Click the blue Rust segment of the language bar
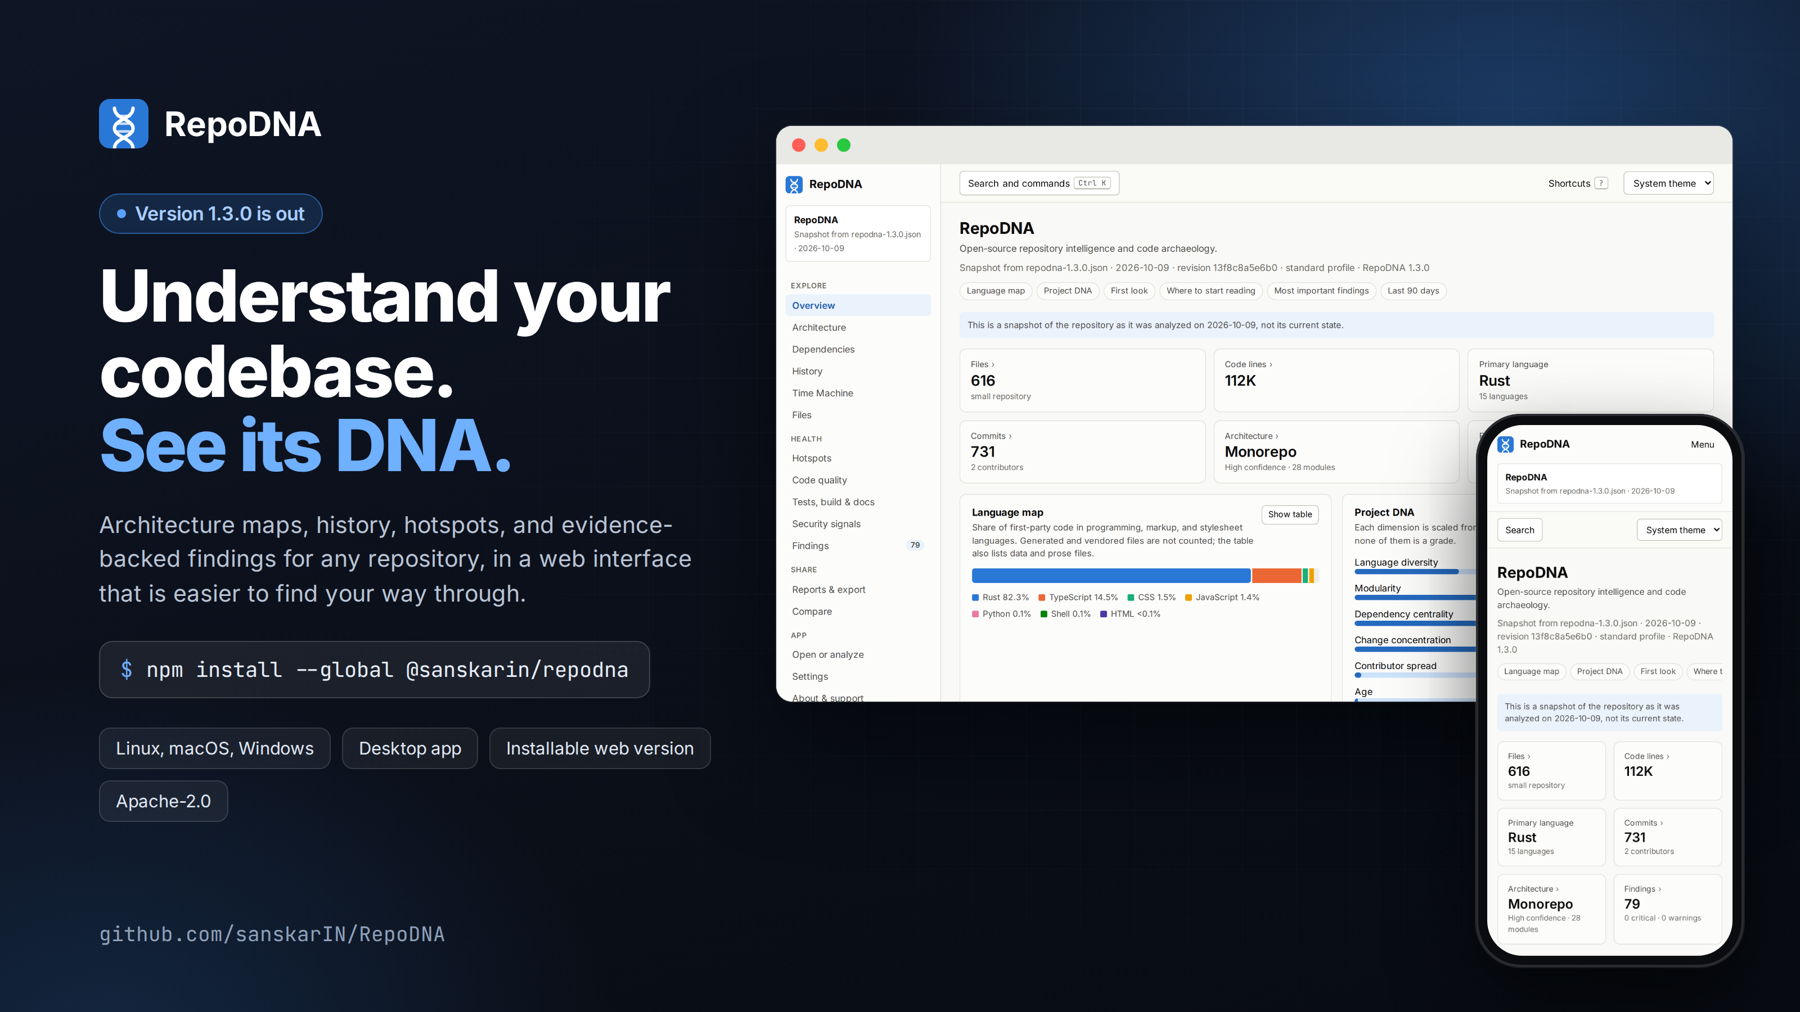1800x1012 pixels. (1110, 576)
